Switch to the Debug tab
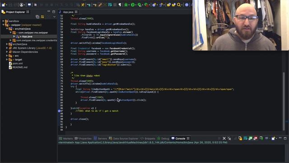 pos(163,139)
